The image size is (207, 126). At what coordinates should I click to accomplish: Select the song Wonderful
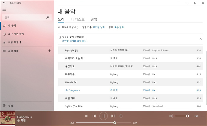pos(130,82)
